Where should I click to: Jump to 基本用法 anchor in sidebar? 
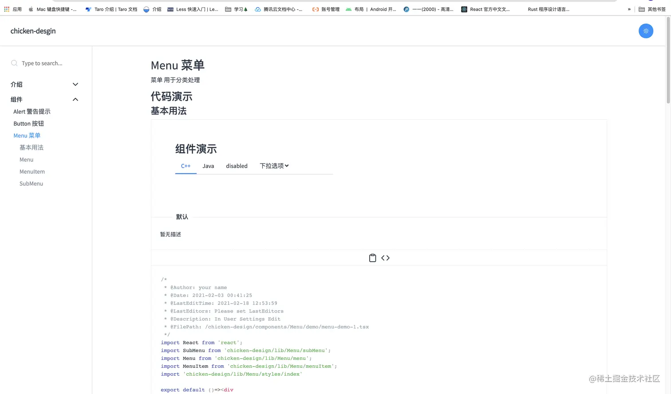(x=32, y=148)
